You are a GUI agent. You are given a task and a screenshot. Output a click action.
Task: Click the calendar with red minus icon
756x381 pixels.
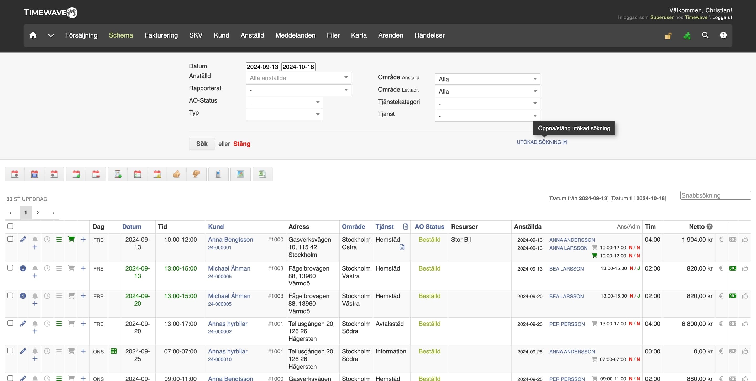point(96,174)
